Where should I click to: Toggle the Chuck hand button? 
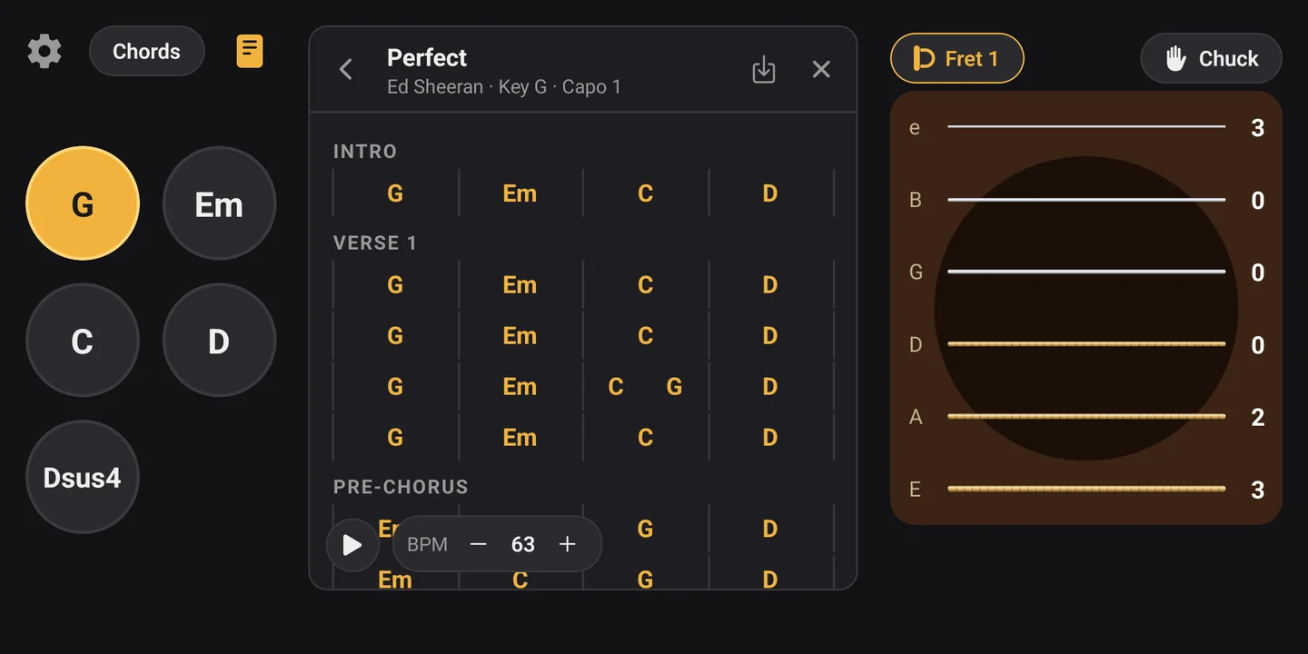click(x=1211, y=59)
